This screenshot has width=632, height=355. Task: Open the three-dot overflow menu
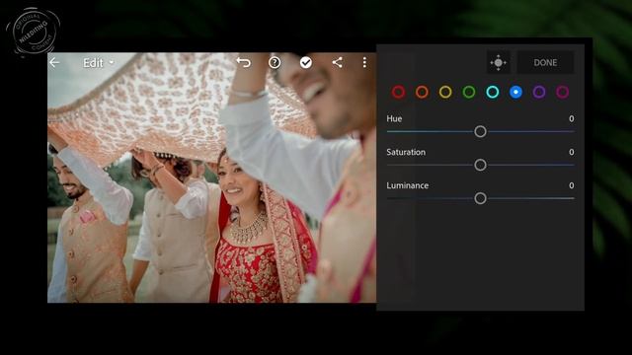[x=364, y=62]
